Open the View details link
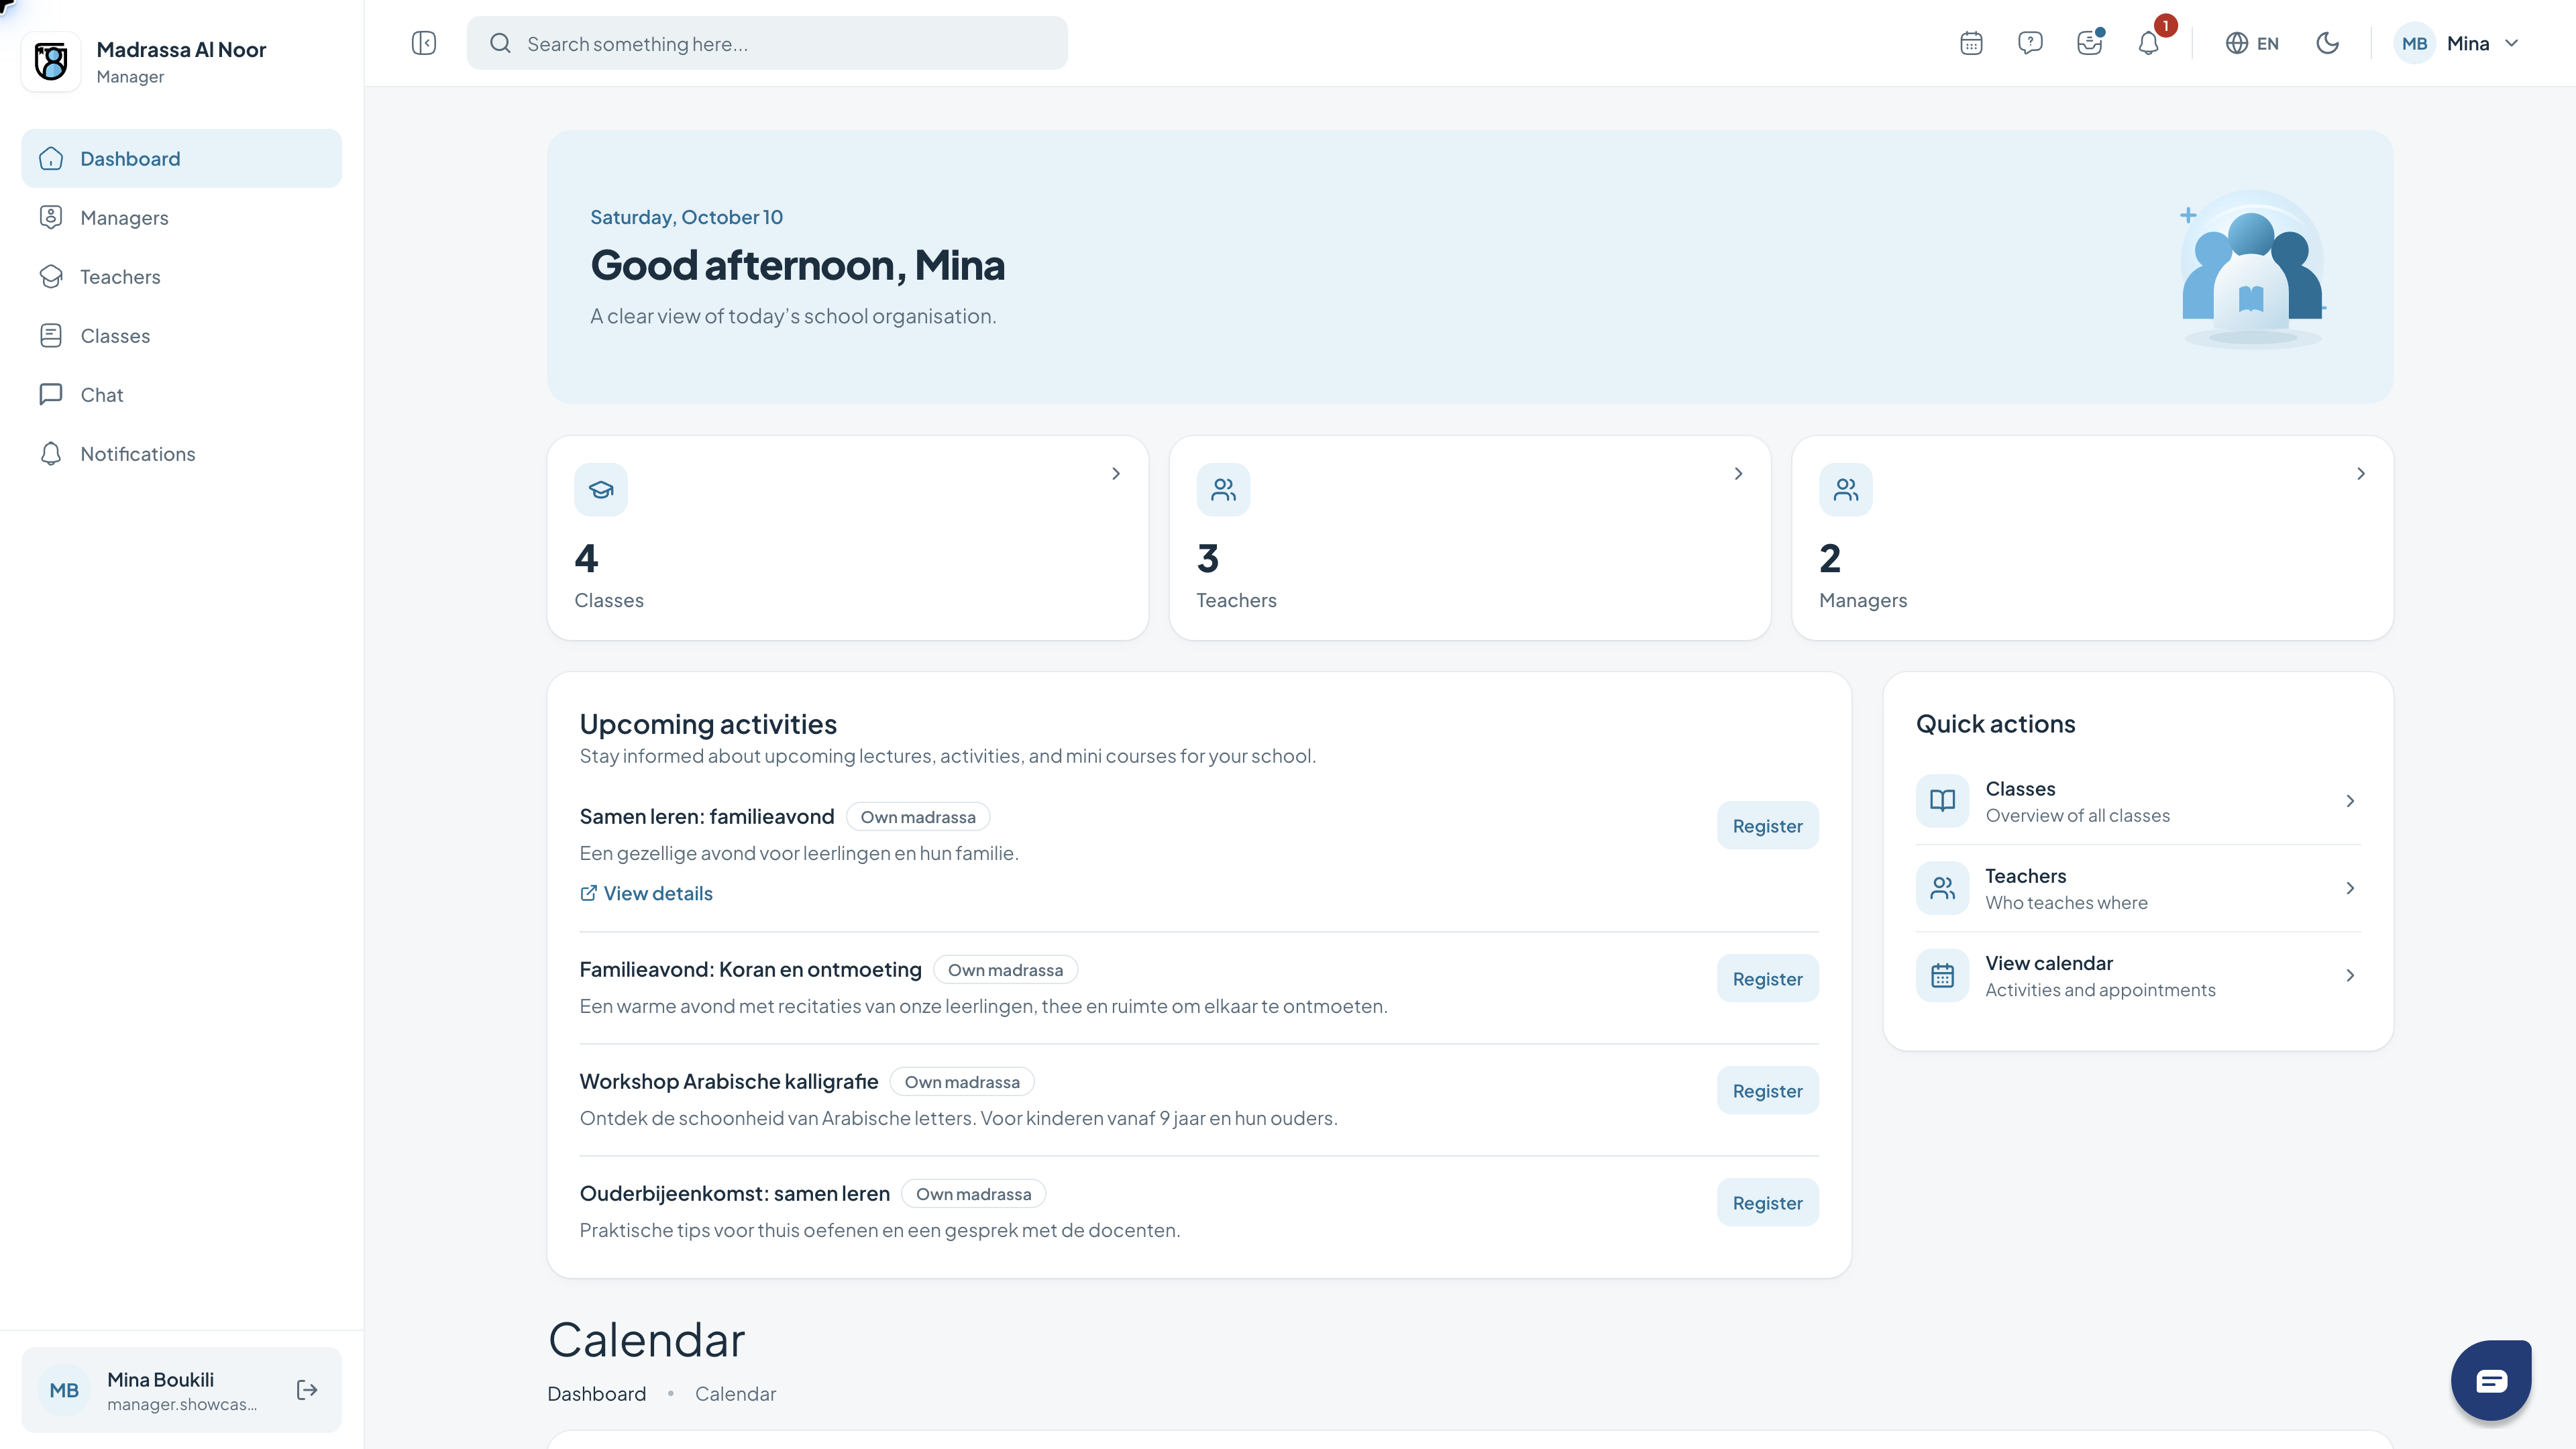2576x1449 pixels. (x=646, y=893)
